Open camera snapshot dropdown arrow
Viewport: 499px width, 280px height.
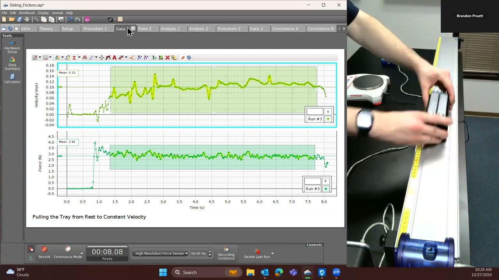point(115,19)
